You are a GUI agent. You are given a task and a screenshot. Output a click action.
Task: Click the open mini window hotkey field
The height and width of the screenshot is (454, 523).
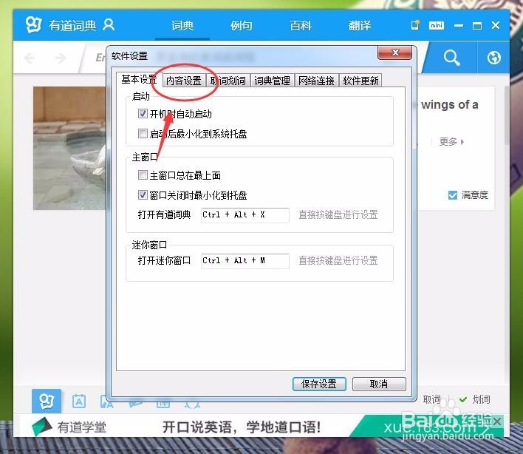coord(245,261)
